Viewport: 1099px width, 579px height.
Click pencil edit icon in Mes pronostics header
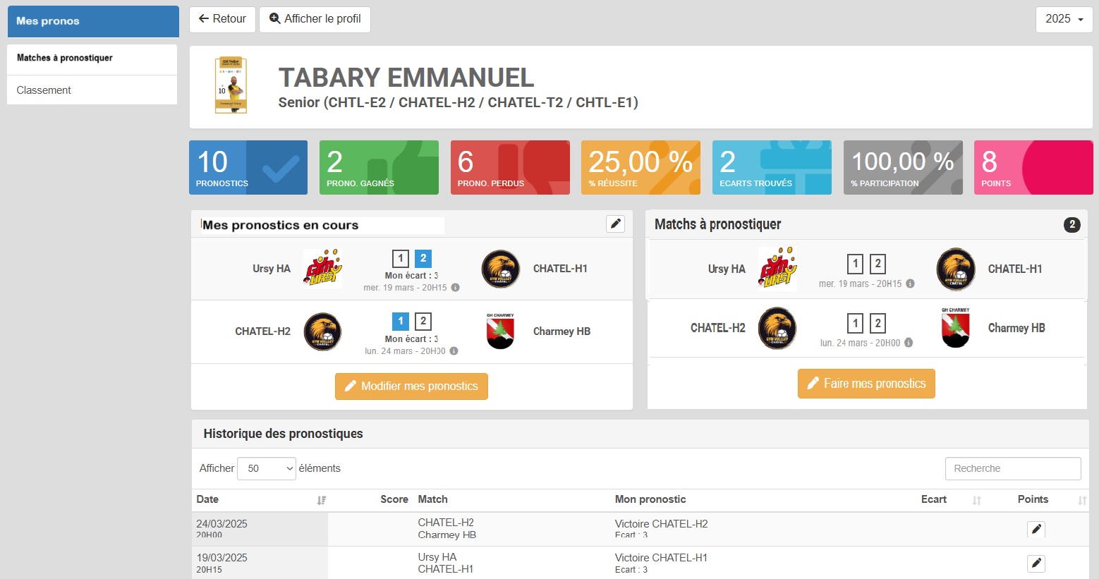615,224
